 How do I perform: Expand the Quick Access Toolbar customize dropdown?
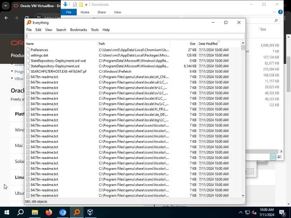tap(86, 5)
